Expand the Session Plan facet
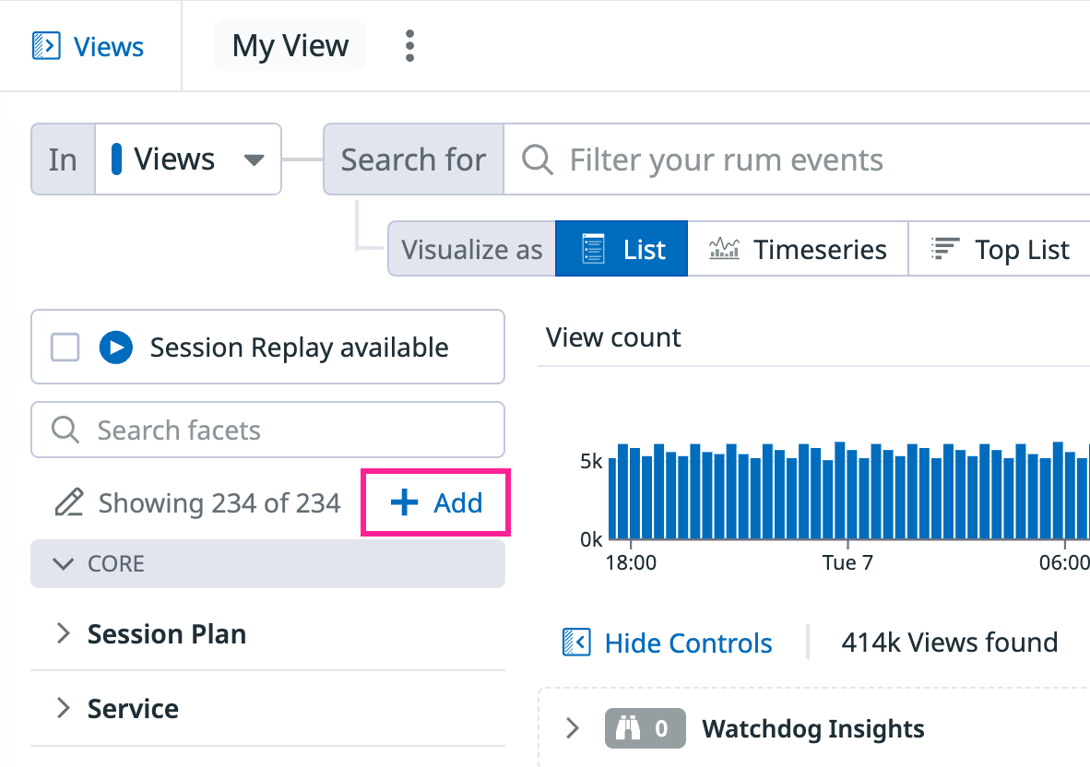 pyautogui.click(x=267, y=633)
